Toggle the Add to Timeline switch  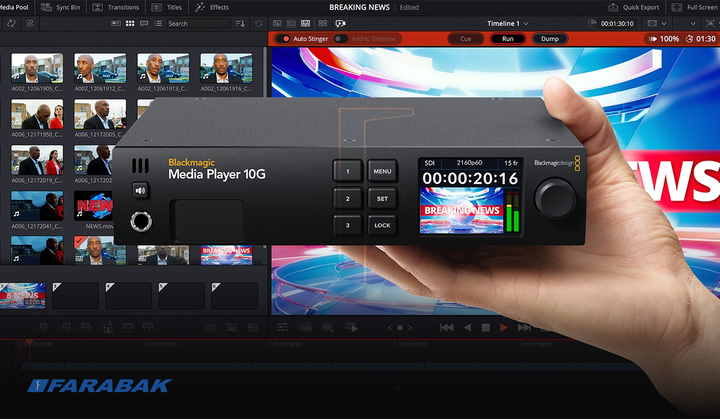(341, 39)
